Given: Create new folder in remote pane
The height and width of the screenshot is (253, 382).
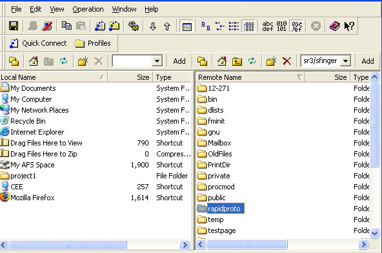Looking at the screenshot, I should pyautogui.click(x=271, y=61).
